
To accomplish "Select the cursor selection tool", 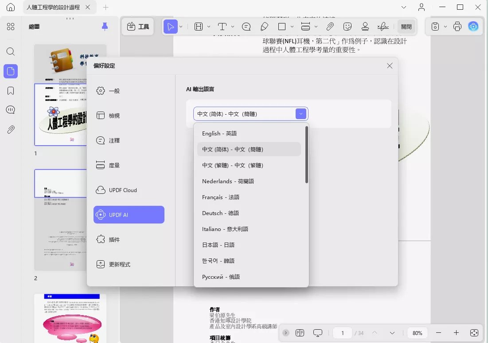I will pyautogui.click(x=171, y=27).
